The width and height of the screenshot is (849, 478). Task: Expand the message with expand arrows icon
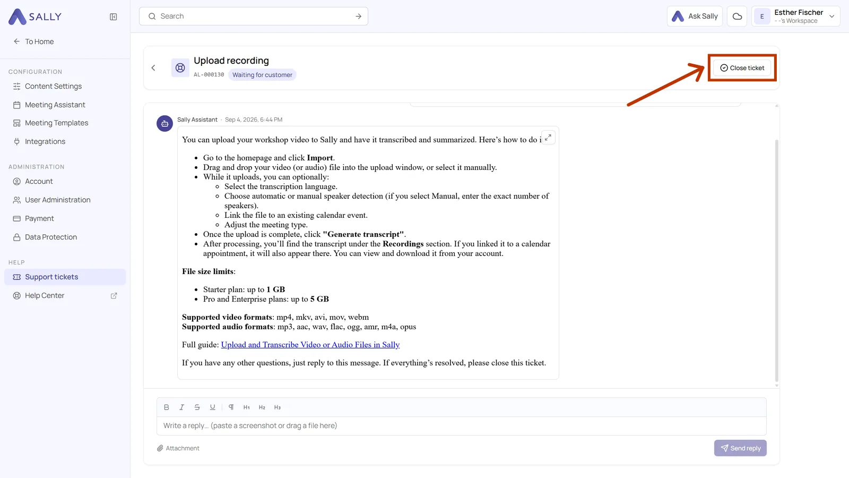[548, 138]
